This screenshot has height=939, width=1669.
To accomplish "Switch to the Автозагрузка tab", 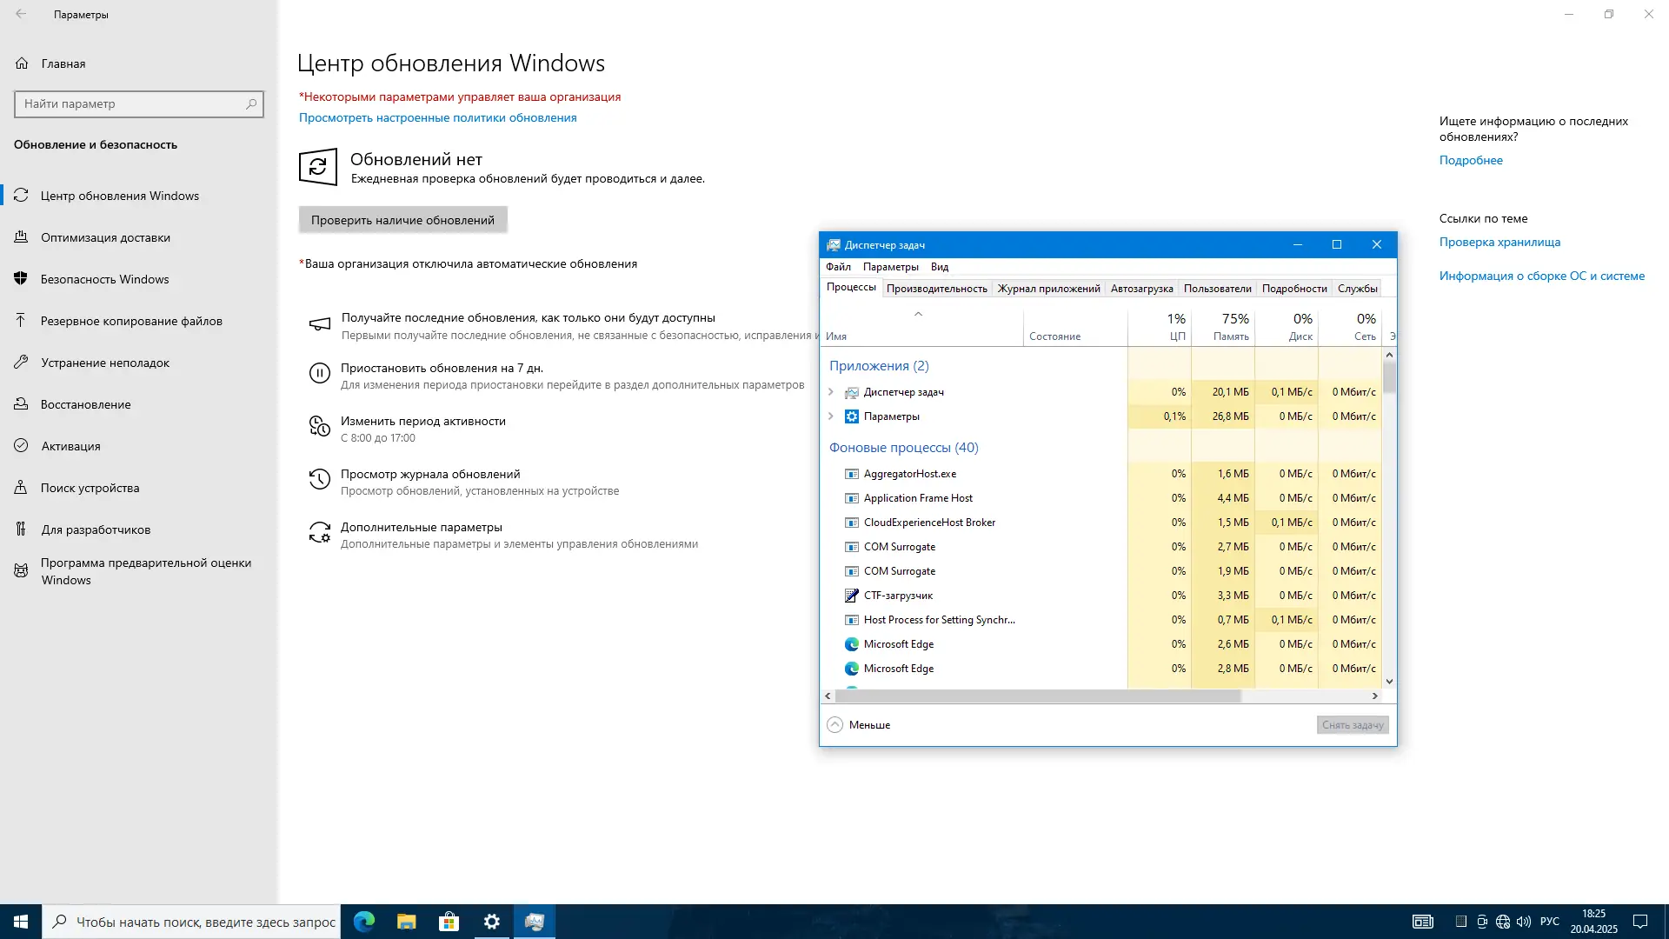I will click(1140, 288).
